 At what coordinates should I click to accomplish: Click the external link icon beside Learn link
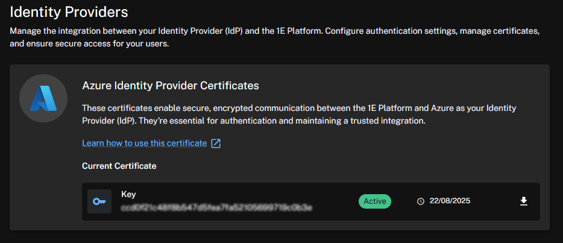[216, 144]
